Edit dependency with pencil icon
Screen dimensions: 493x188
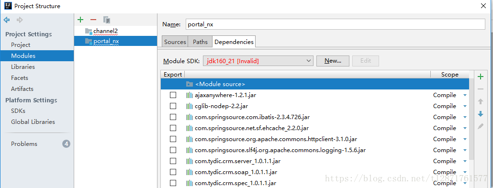pos(481,126)
